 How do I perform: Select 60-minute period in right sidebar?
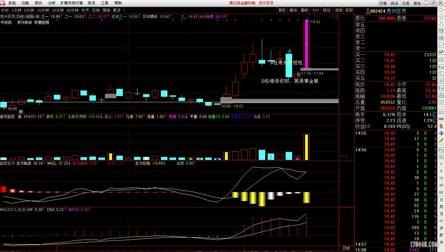[441, 193]
